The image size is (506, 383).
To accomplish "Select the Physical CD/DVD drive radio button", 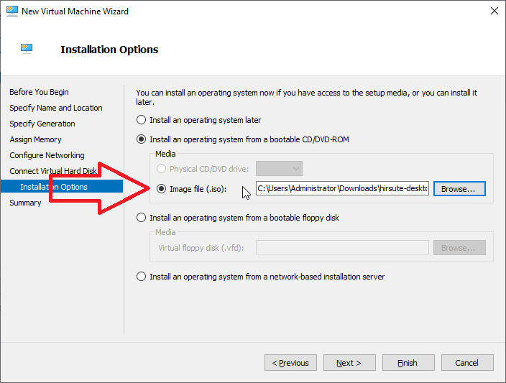I will point(161,169).
